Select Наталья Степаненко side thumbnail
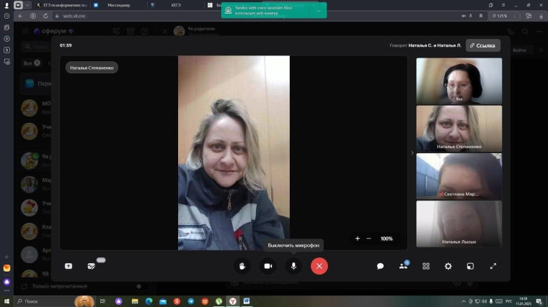 [x=459, y=129]
